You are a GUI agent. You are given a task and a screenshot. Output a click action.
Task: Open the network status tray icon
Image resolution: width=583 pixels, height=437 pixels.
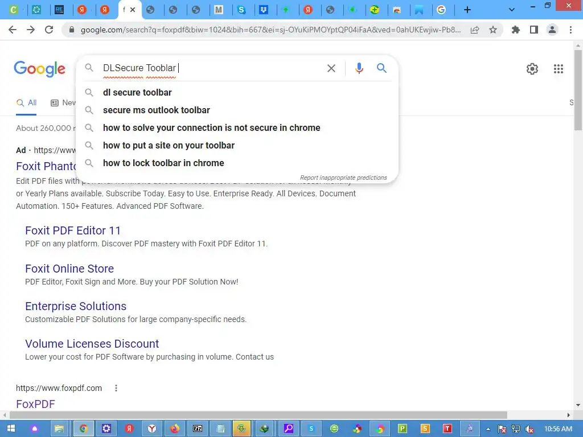click(x=516, y=429)
